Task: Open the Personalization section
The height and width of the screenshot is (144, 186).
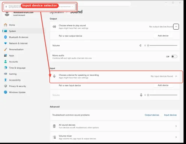Action: (16, 49)
